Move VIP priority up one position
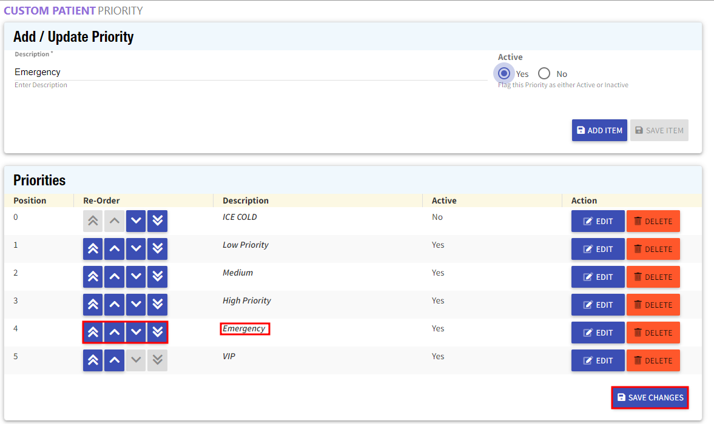This screenshot has height=424, width=714. point(115,360)
